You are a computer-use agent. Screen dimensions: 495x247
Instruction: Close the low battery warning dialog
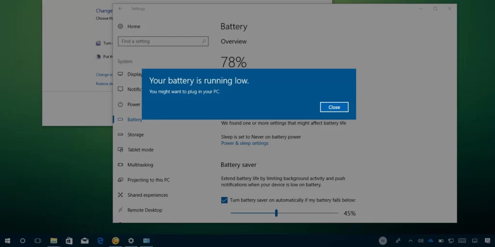click(334, 107)
